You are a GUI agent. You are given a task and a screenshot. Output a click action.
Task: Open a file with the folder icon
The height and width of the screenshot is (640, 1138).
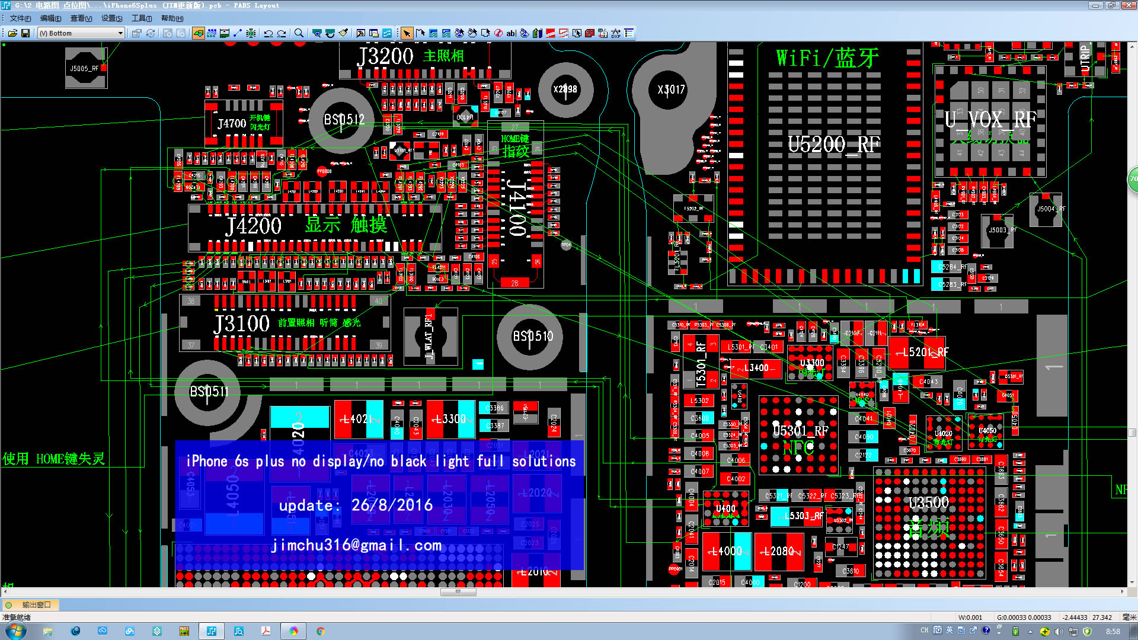pos(12,33)
